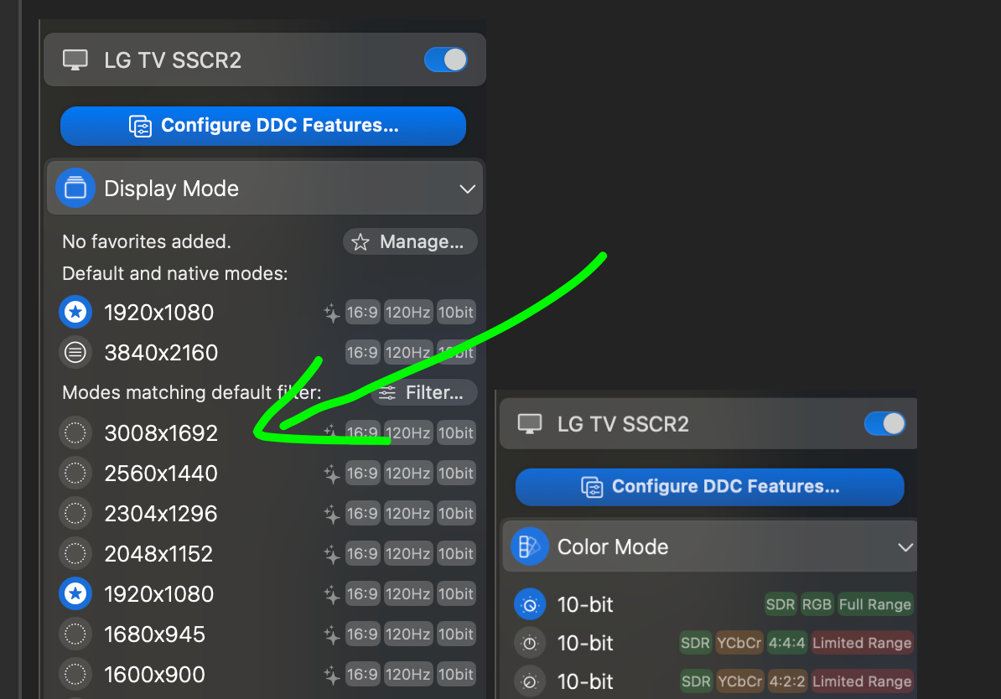Screen dimensions: 1001x699
Task: Click the 3840x2160 resolution text
Action: pos(161,353)
